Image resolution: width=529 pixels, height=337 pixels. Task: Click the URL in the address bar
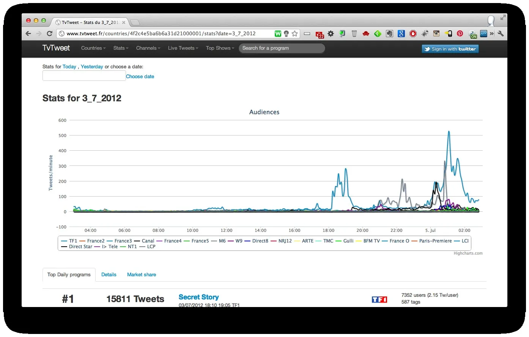161,34
